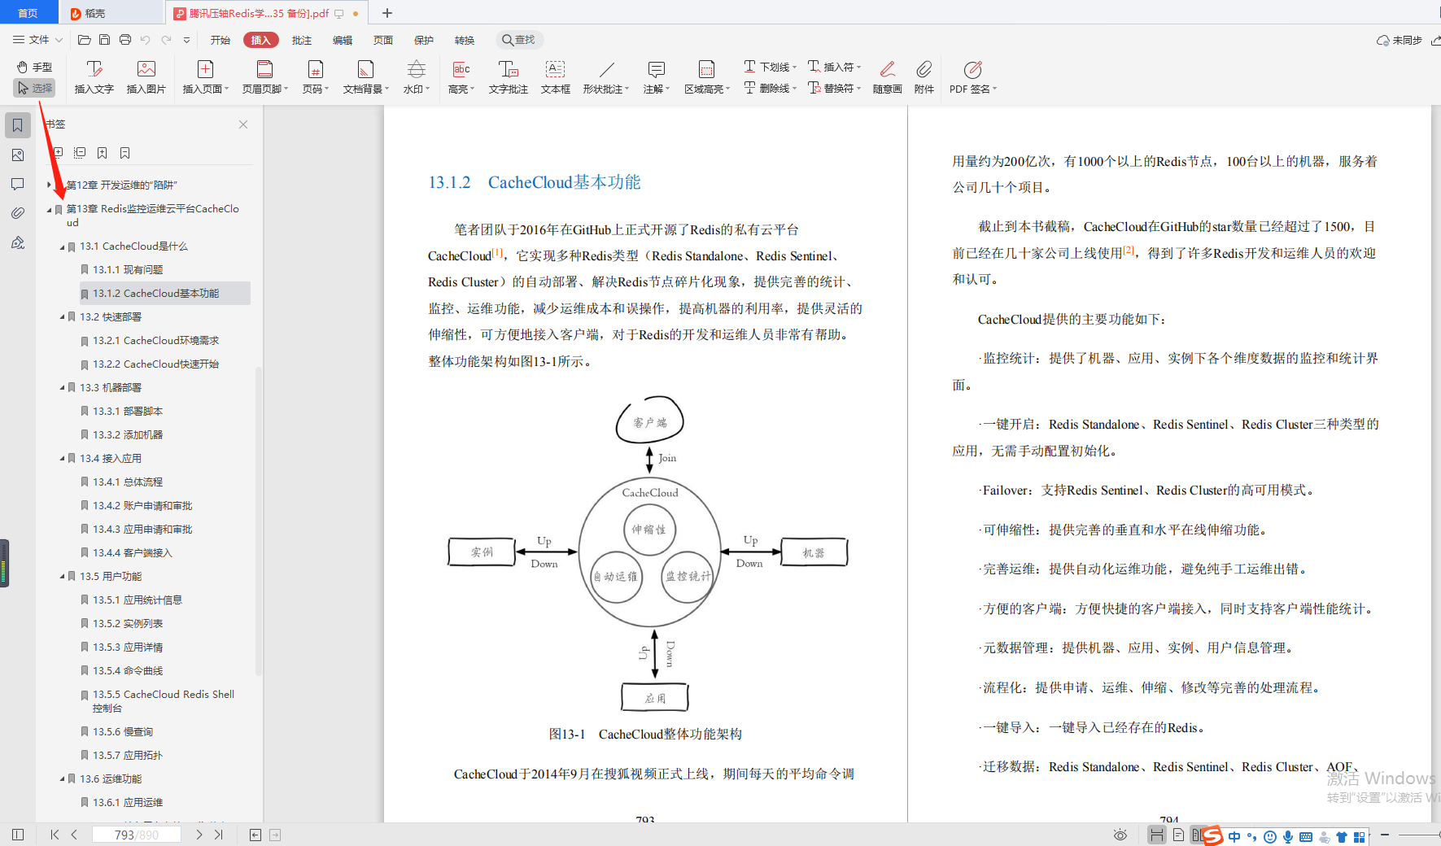Image resolution: width=1441 pixels, height=846 pixels.
Task: Click the page number input field
Action: tap(136, 835)
